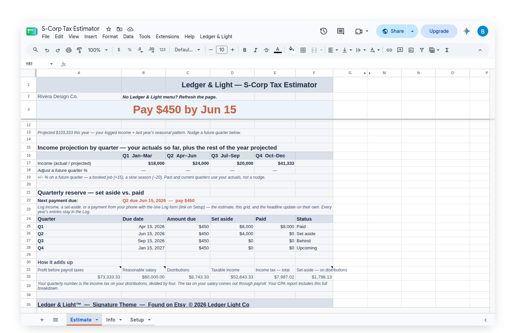Open the borders tool
The height and width of the screenshot is (333, 516).
(x=303, y=50)
